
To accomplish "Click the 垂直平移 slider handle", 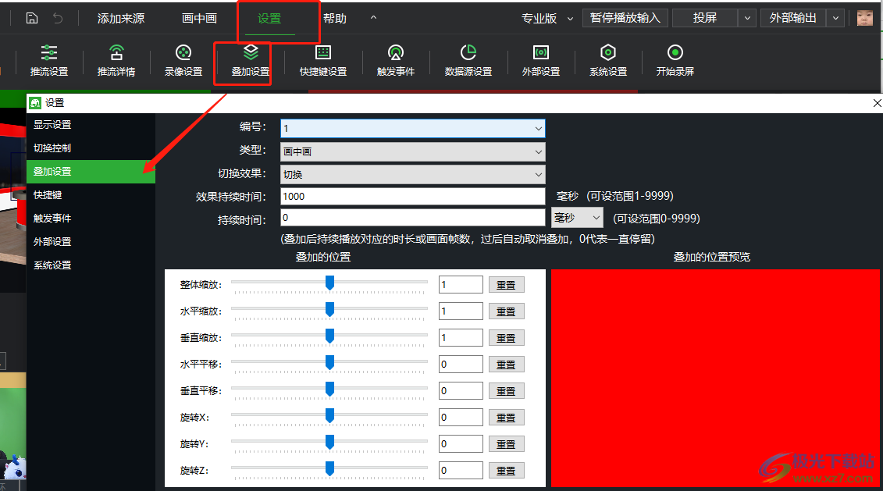I will pos(330,389).
